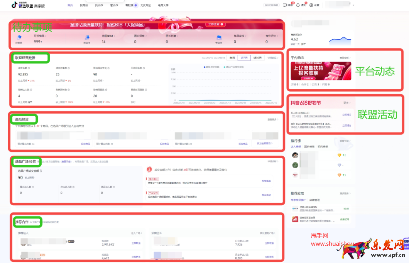409x263 pixels.
Task: Expand 待回复IM in the to-do banner
Action: [x=108, y=36]
